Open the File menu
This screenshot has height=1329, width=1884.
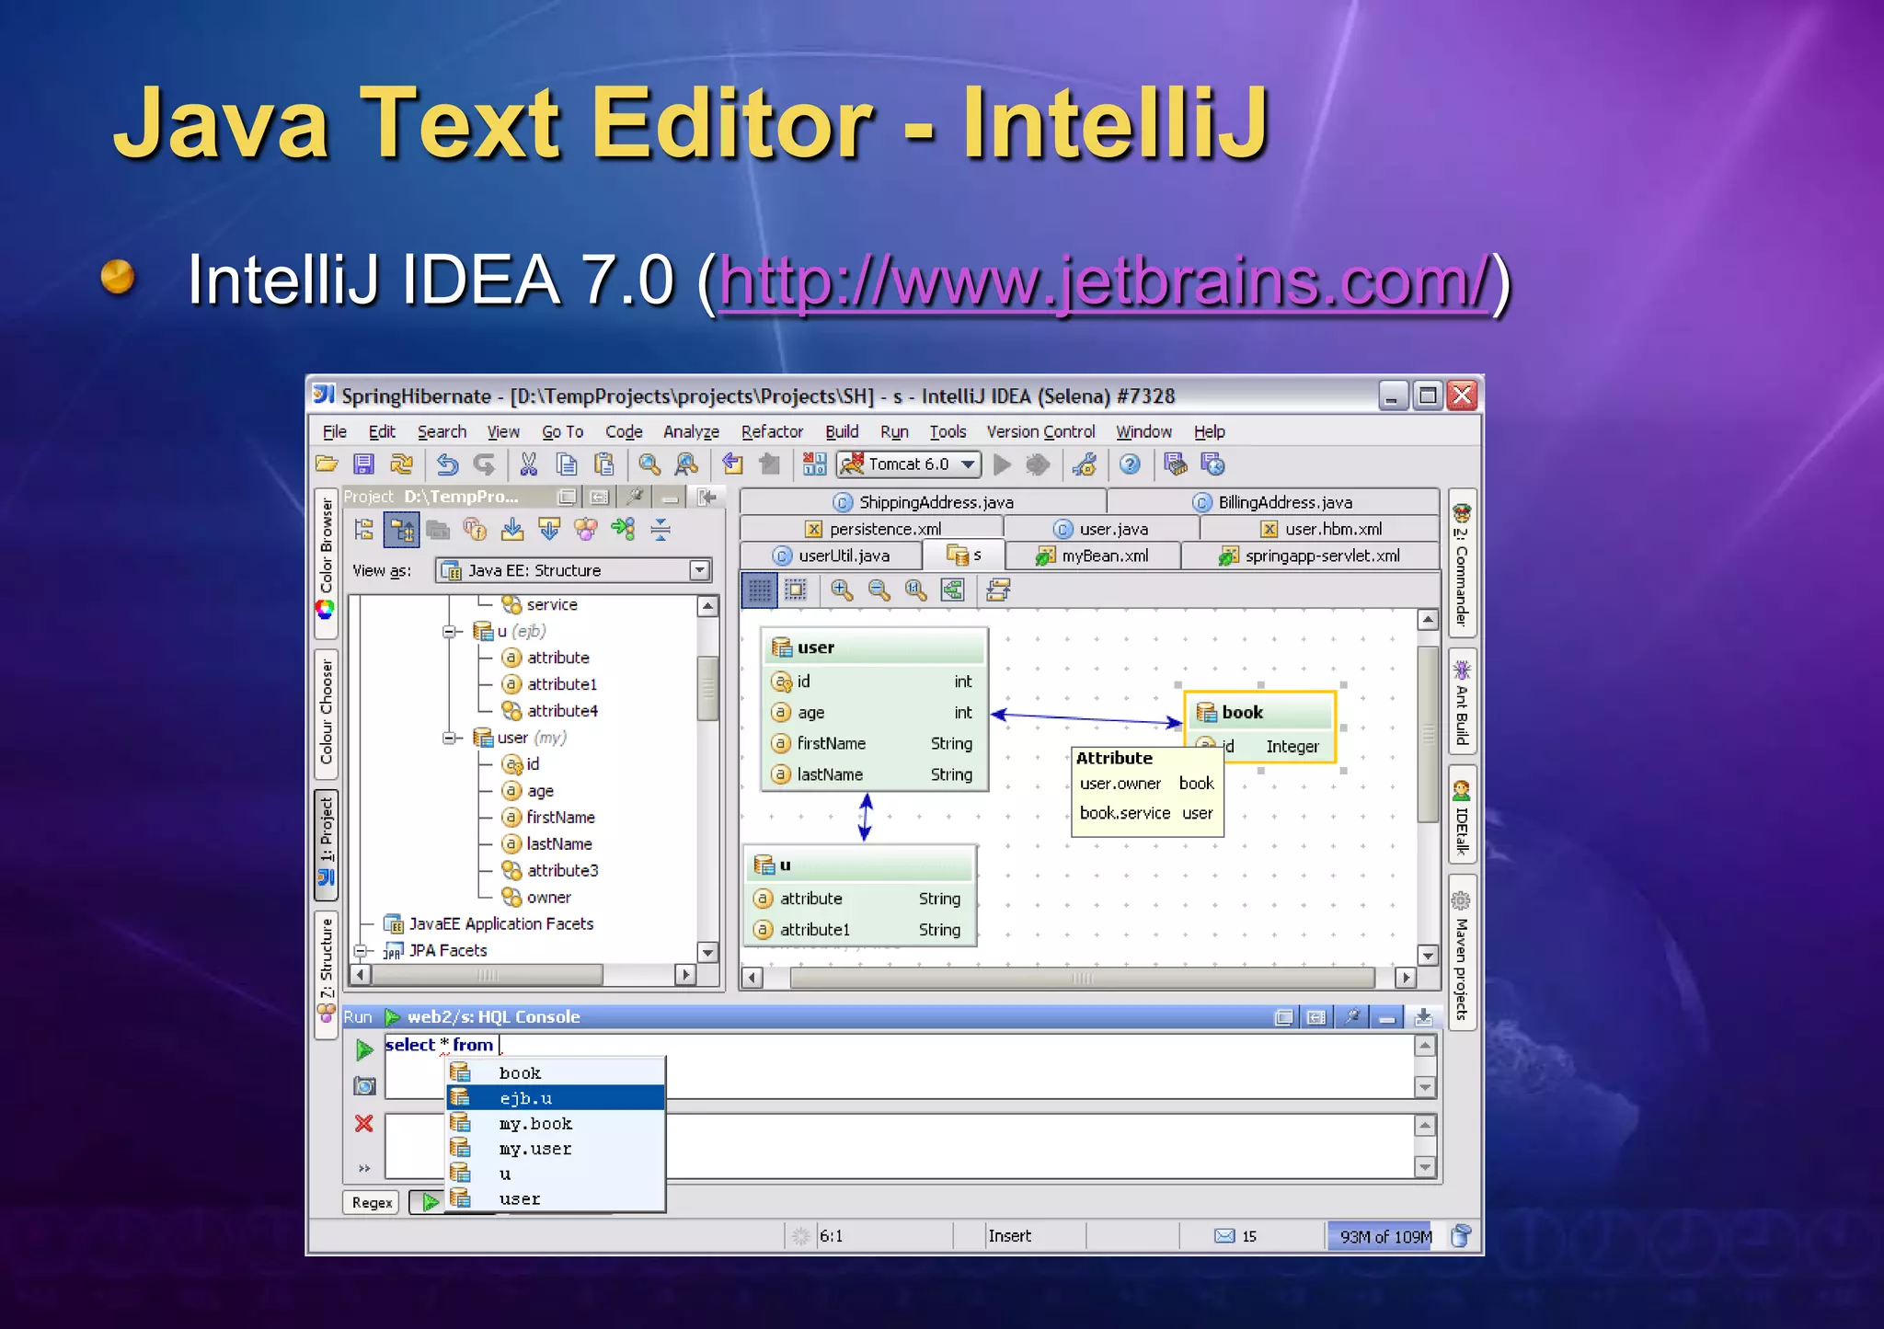tap(334, 431)
